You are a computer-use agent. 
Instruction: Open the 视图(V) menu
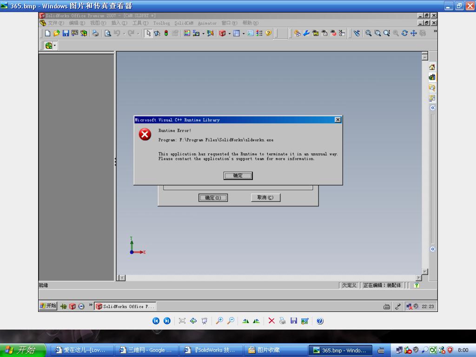tap(98, 23)
